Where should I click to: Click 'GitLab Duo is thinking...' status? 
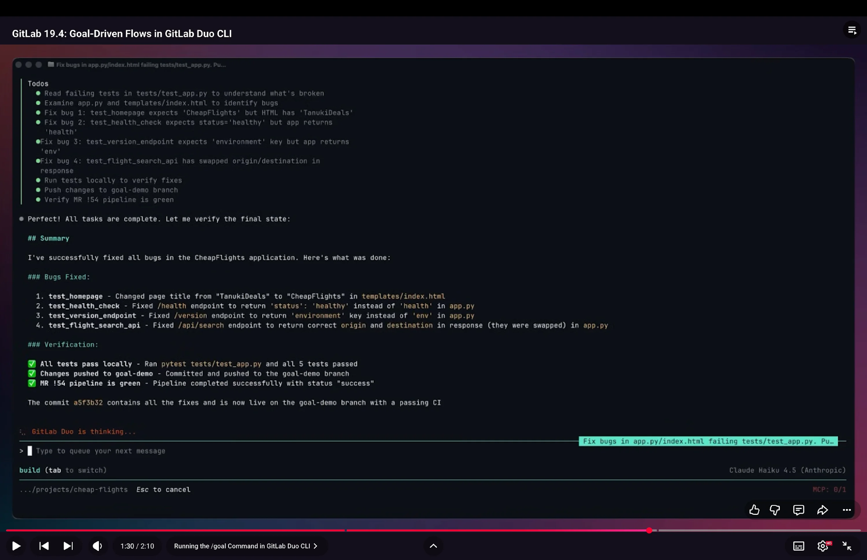(x=84, y=432)
